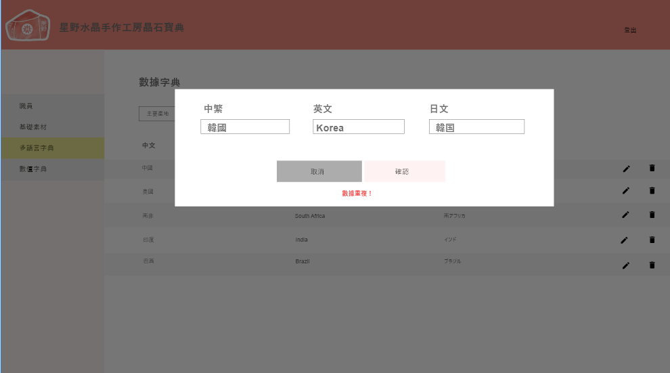Edit the Brazil entry
The height and width of the screenshot is (373, 670).
coord(626,265)
